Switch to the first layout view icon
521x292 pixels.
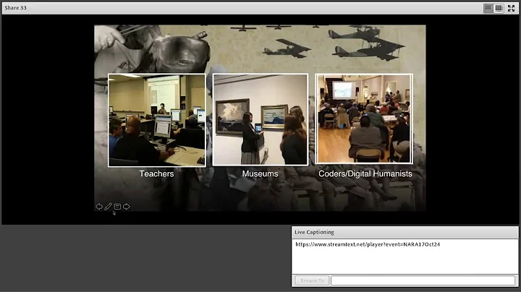click(488, 8)
